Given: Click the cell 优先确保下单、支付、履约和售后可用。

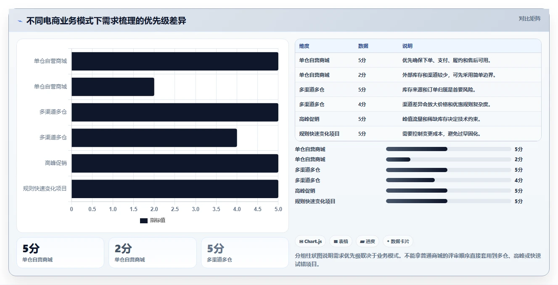Looking at the screenshot, I should 447,60.
